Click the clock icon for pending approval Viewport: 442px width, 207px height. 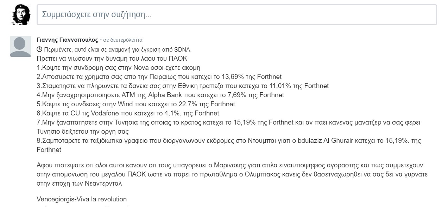pos(39,49)
